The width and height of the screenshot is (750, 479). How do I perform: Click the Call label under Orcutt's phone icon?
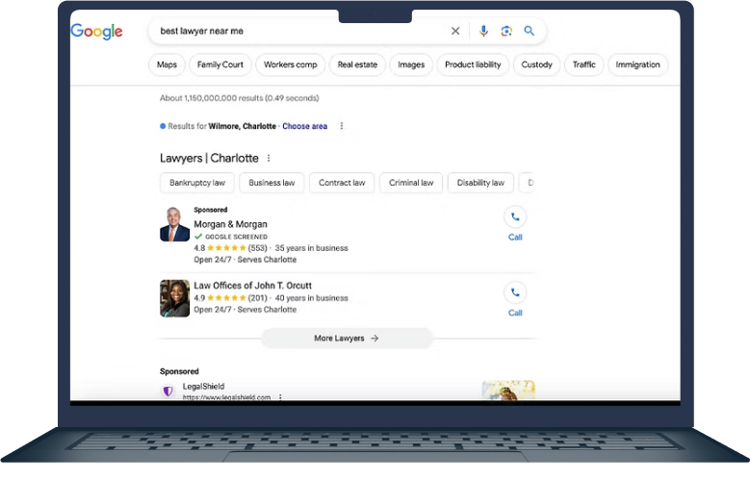tap(515, 313)
